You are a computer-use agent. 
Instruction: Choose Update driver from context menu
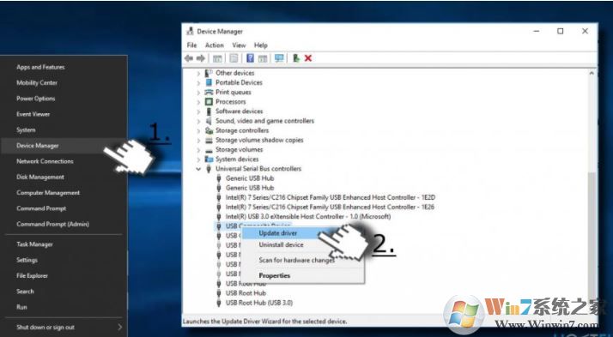[x=278, y=233]
